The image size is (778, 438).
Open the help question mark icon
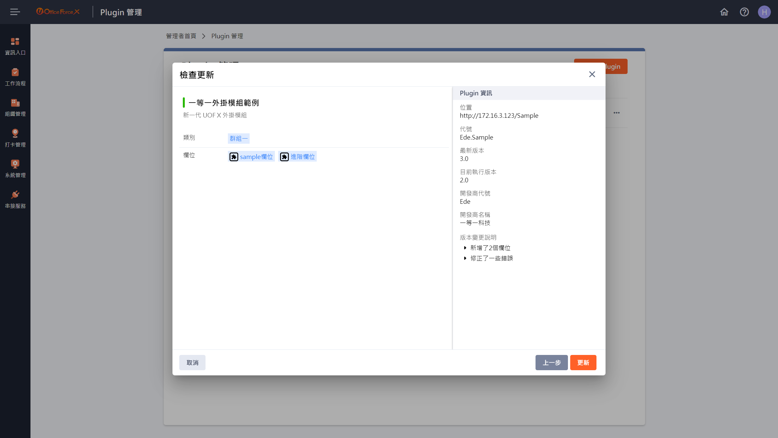click(x=744, y=12)
